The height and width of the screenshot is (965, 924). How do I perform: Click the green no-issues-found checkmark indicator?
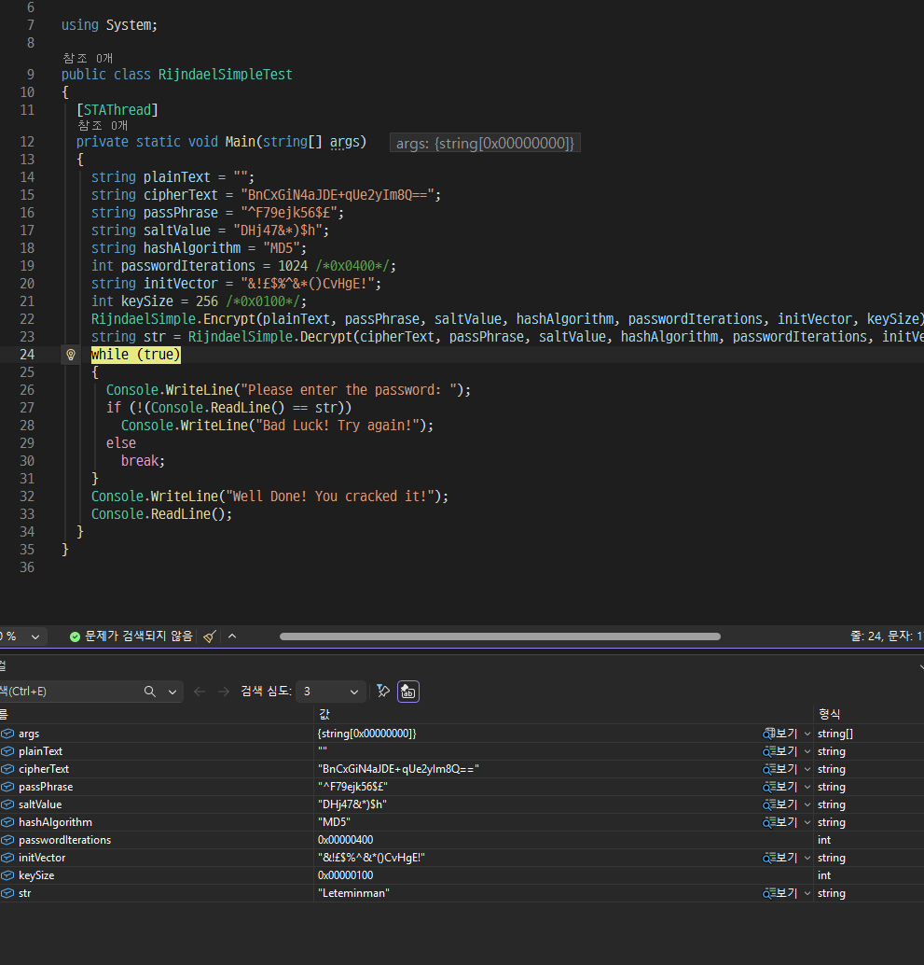click(75, 636)
